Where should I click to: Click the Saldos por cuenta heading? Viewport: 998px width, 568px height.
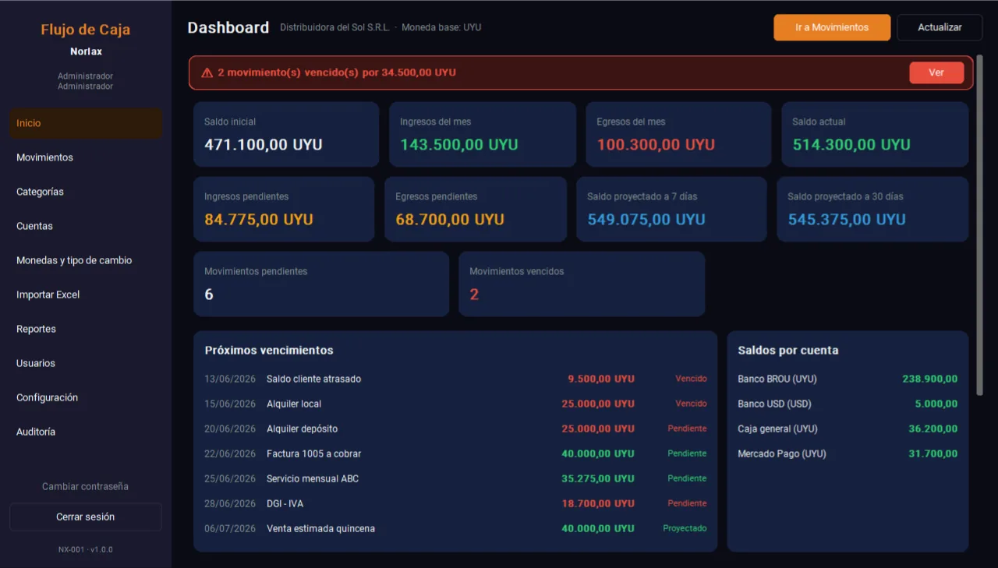[788, 351]
